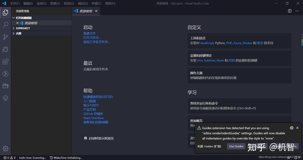303x160 pixels.
Task: Click the todo-tree: Scanning... status item
Action: [x=33, y=158]
